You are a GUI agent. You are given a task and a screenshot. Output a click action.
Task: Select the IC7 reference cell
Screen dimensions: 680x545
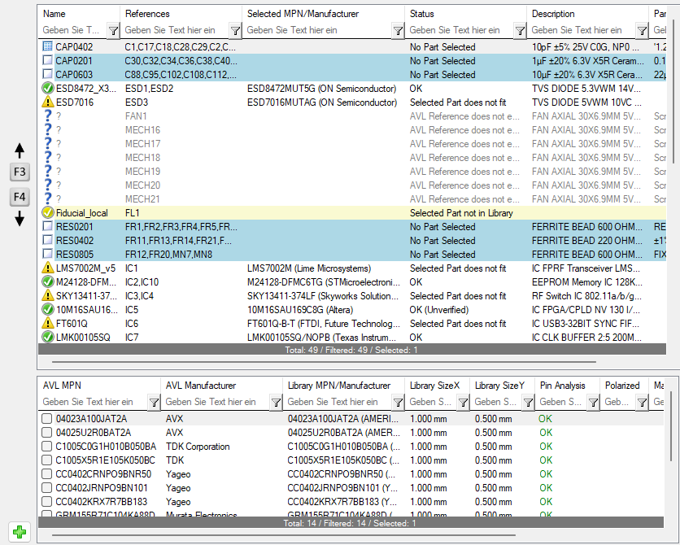[132, 338]
